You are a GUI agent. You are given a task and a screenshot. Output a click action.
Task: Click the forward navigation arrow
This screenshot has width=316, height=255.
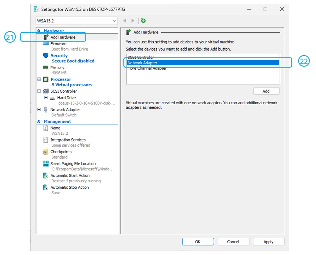click(133, 21)
